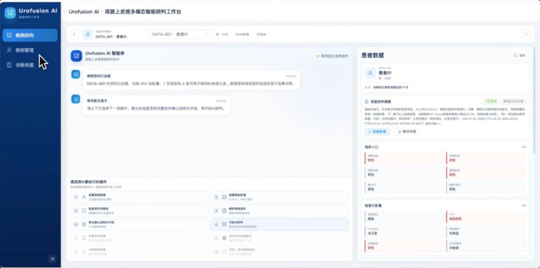Start action 6 开始AI研判

pyautogui.click(x=280, y=224)
